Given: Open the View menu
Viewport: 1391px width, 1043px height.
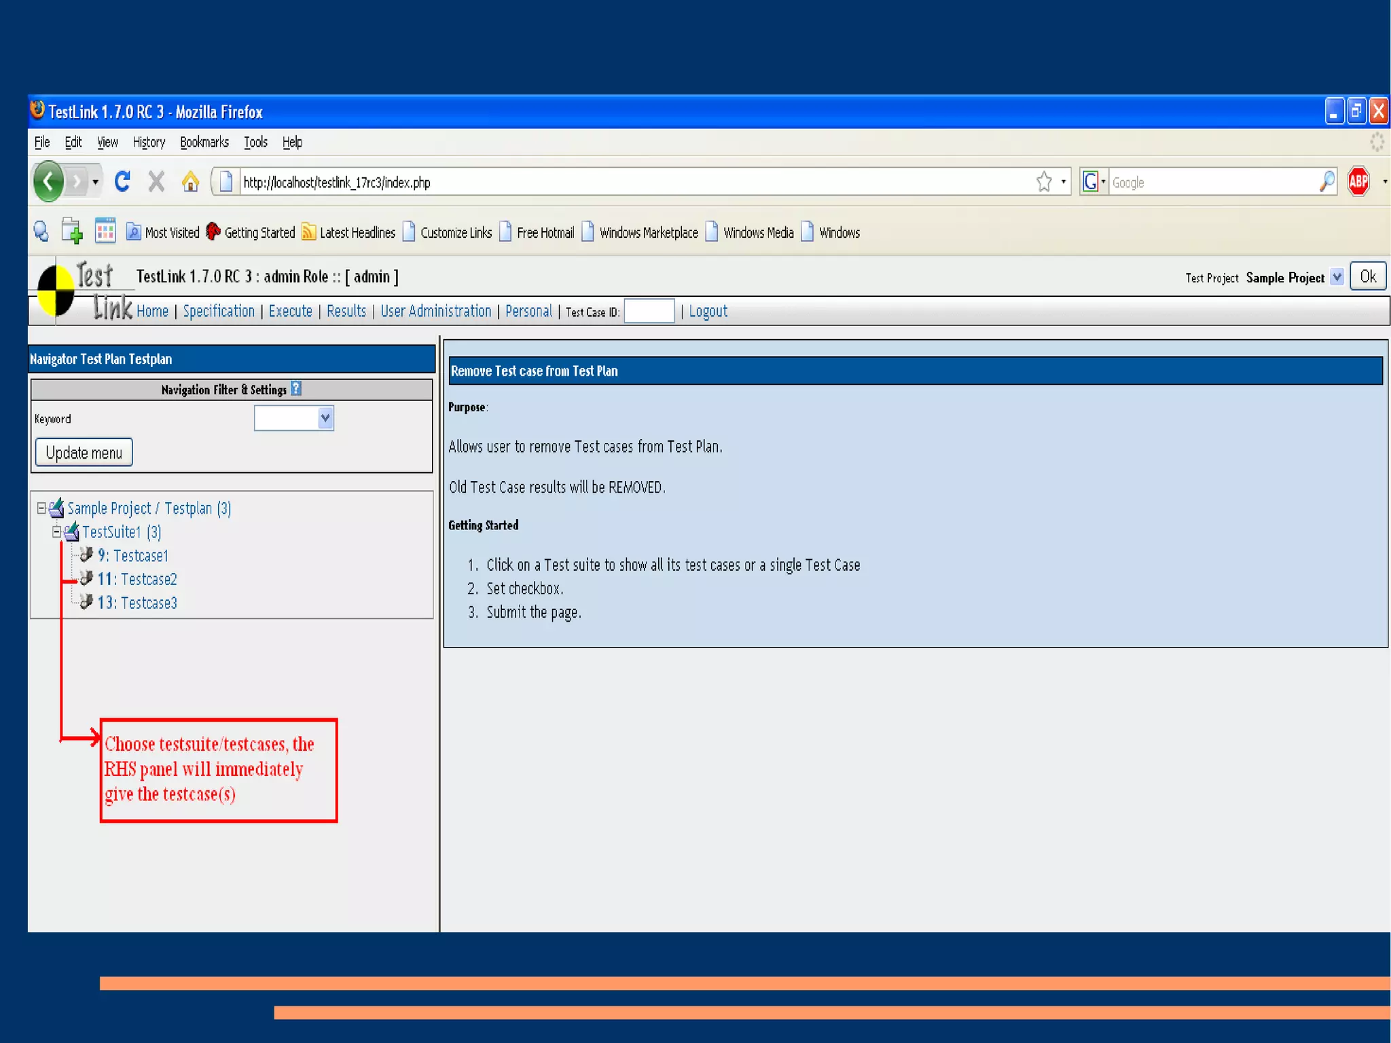Looking at the screenshot, I should click(x=107, y=142).
